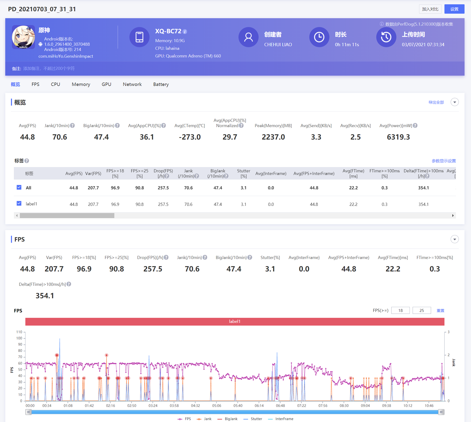Image resolution: width=471 pixels, height=422 pixels.
Task: Click the FPS threshold field showing 18
Action: tap(400, 310)
